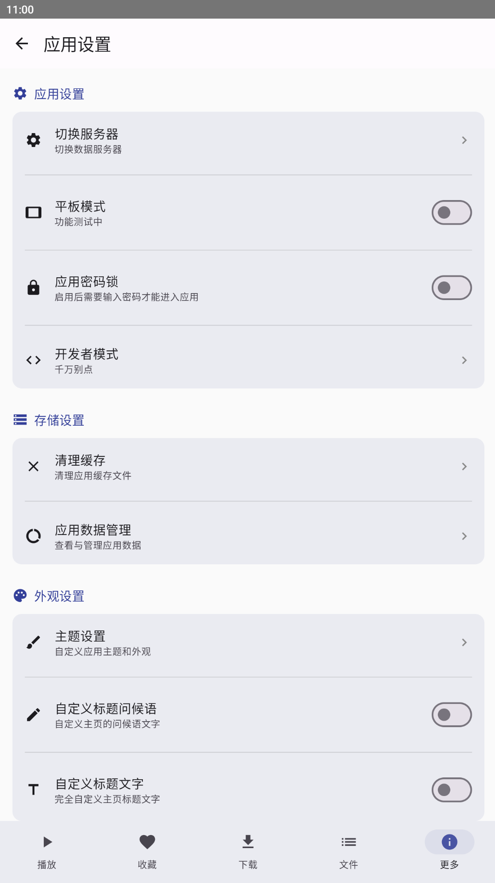Enable the 平板模式 switch
The width and height of the screenshot is (495, 883).
(451, 213)
